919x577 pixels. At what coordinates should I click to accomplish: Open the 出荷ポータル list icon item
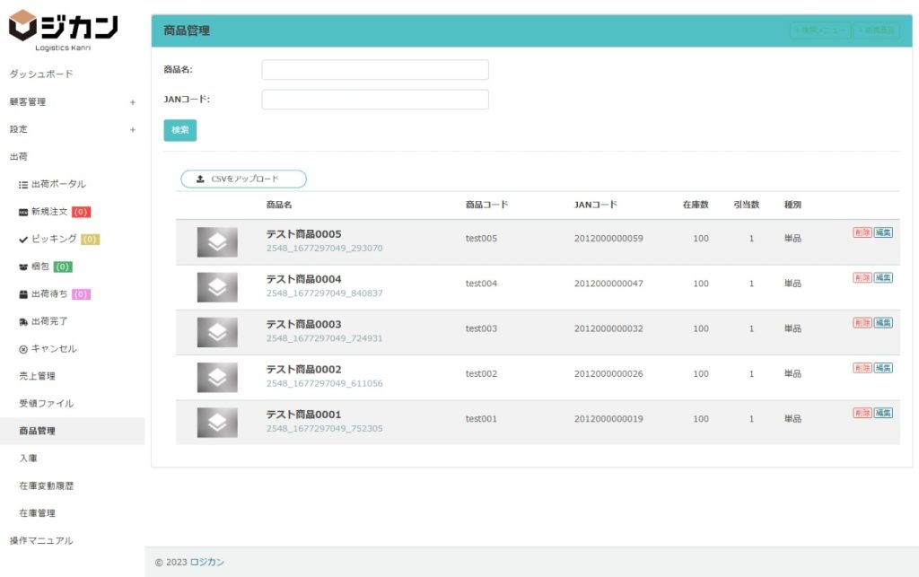coord(23,184)
